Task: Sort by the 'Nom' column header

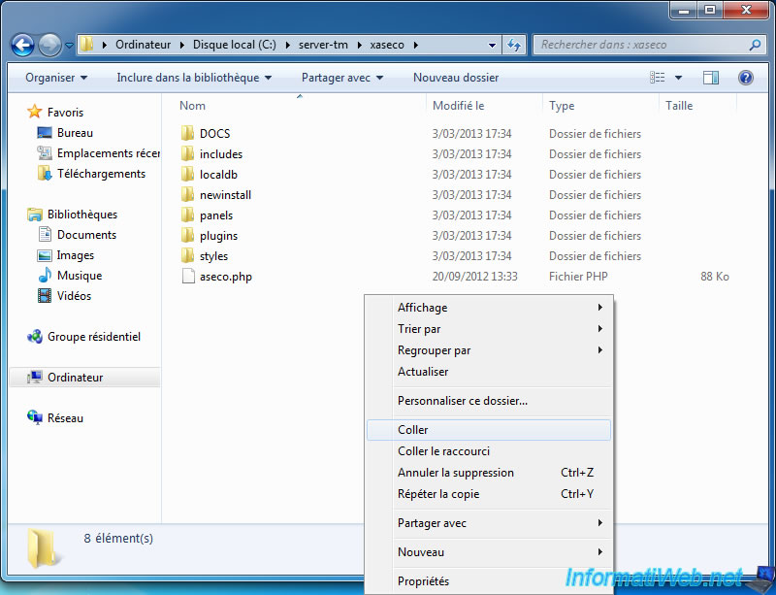Action: pos(192,106)
